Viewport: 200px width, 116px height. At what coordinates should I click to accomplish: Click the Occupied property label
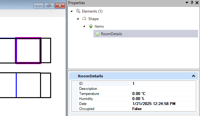[x=87, y=109]
